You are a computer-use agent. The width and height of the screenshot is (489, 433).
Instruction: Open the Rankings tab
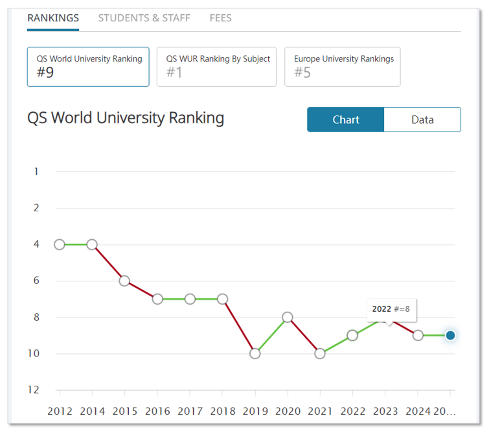pos(53,18)
